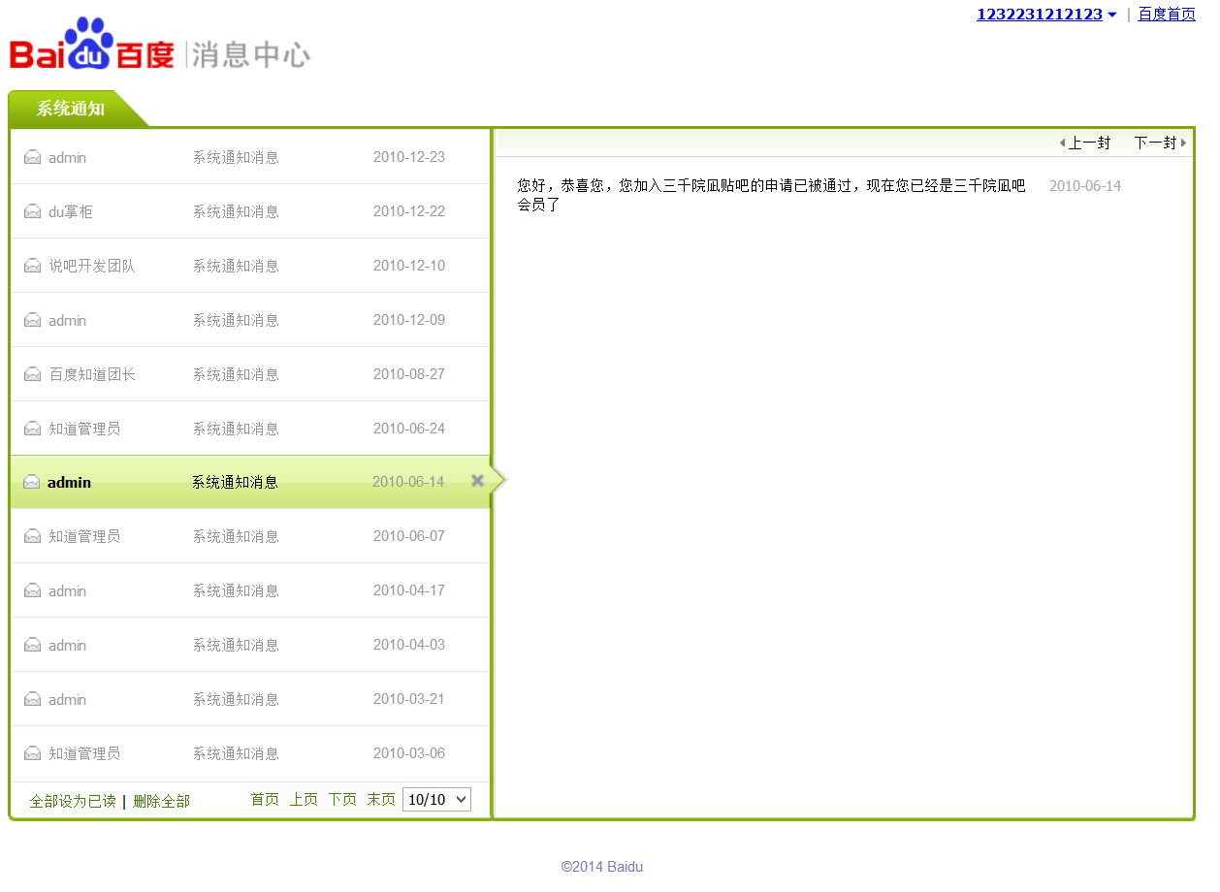This screenshot has width=1220, height=892.
Task: Click bold admin sender in highlighted row
Action: [69, 482]
